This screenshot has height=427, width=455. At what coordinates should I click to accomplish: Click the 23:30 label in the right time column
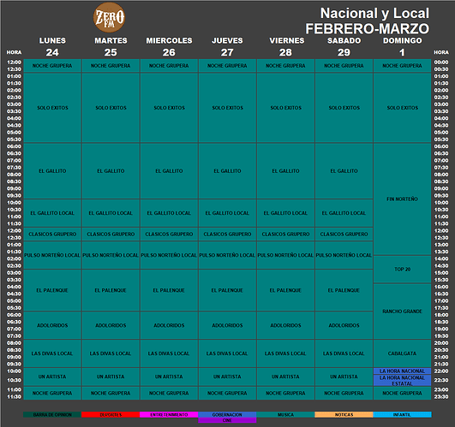(x=441, y=396)
